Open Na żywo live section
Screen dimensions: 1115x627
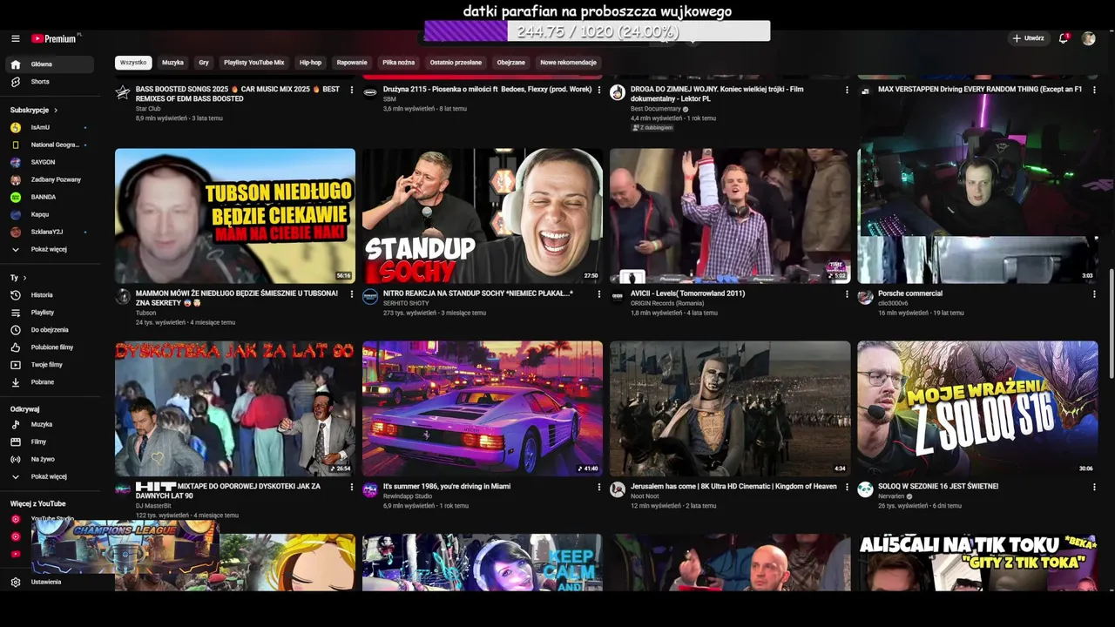[x=49, y=459]
